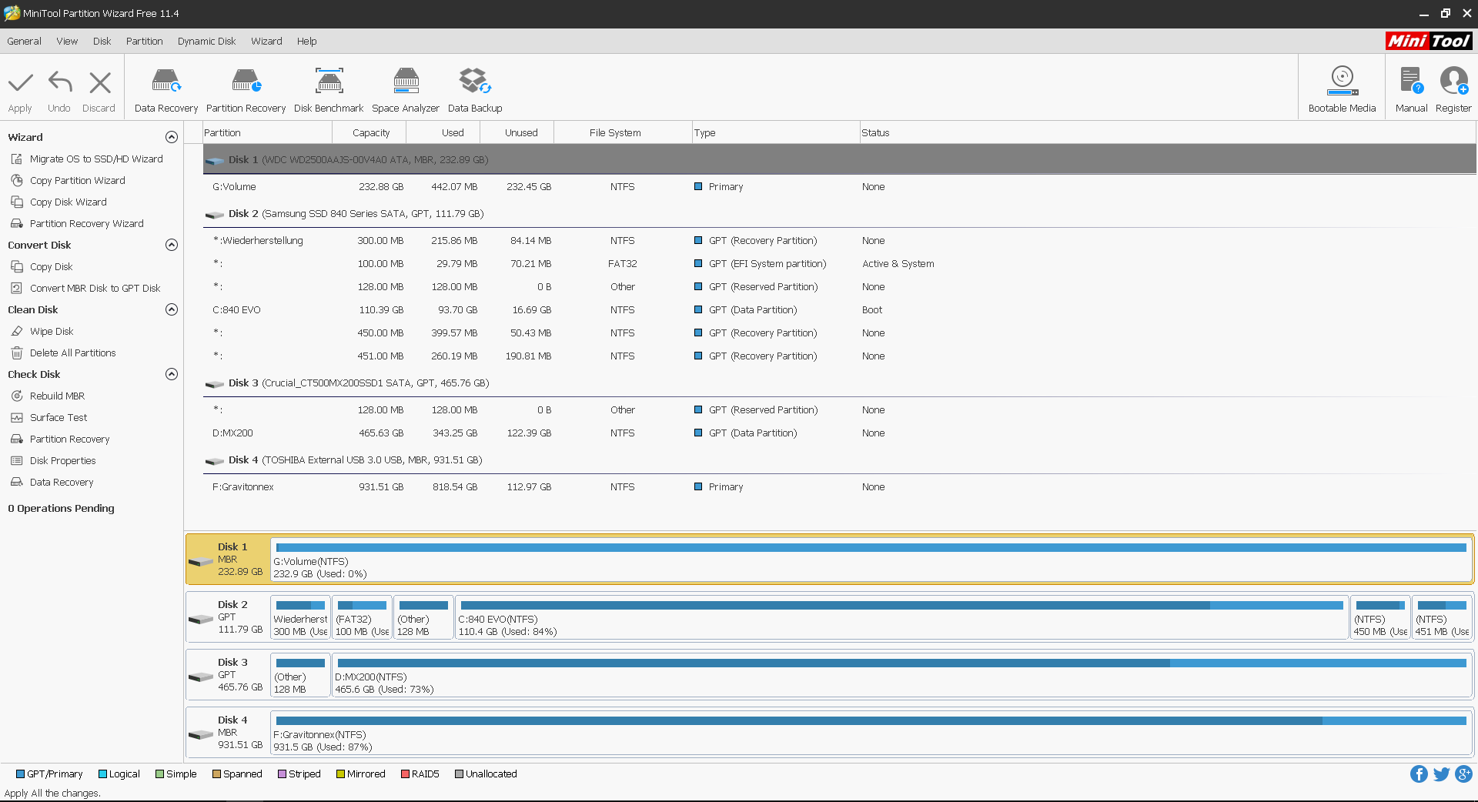Open Partition Recovery Wizard in sidebar

click(87, 224)
